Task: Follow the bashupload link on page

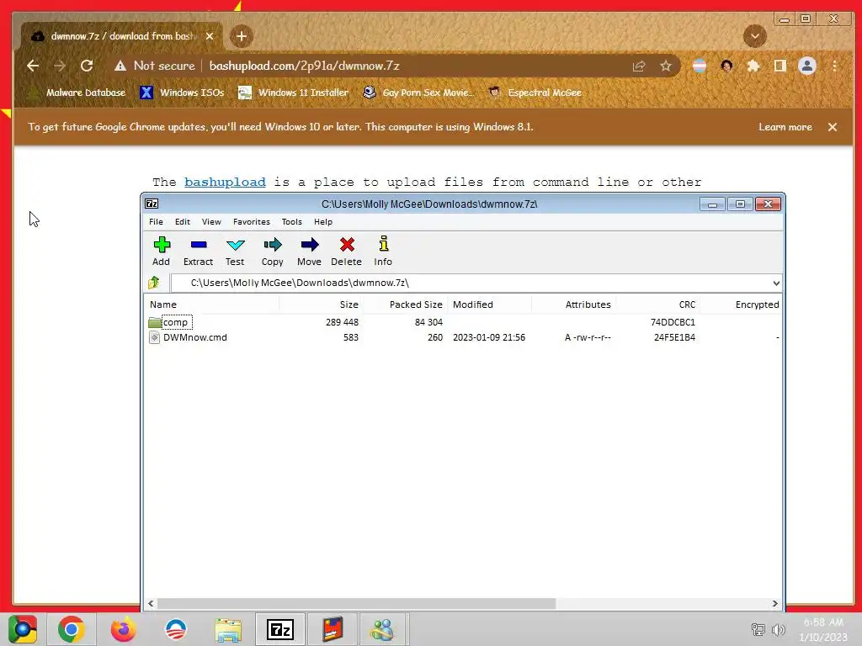Action: (x=225, y=182)
